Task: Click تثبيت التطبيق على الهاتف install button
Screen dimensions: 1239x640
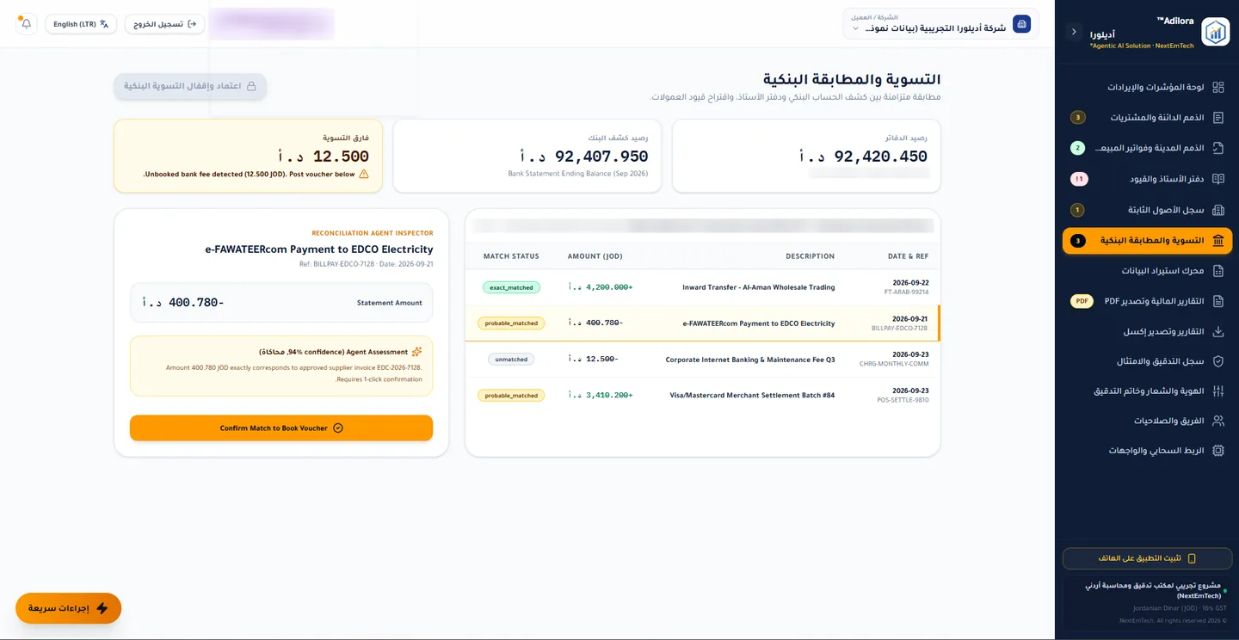Action: click(1147, 558)
